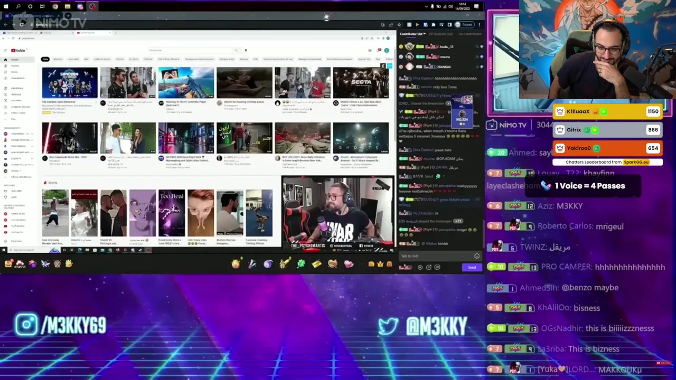Click Gifrix leaderboard entry
Viewport: 676px width, 380px height.
(x=607, y=130)
